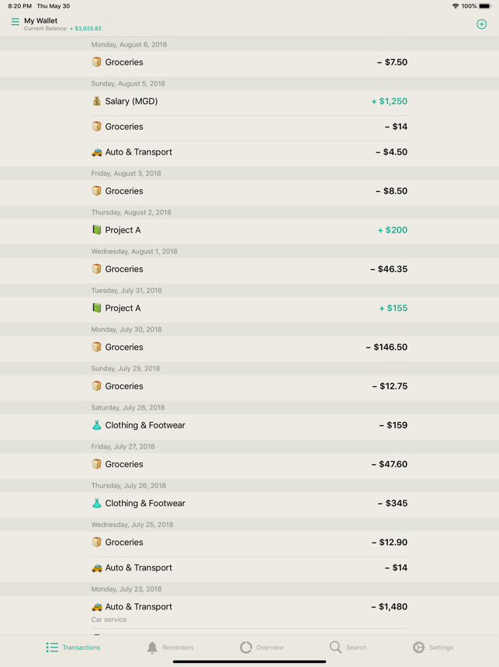Image resolution: width=499 pixels, height=667 pixels.
Task: Open the $345 Clothing & Footwear transaction
Action: click(249, 503)
